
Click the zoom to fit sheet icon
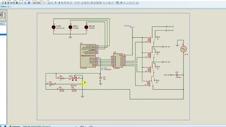click(68, 3)
